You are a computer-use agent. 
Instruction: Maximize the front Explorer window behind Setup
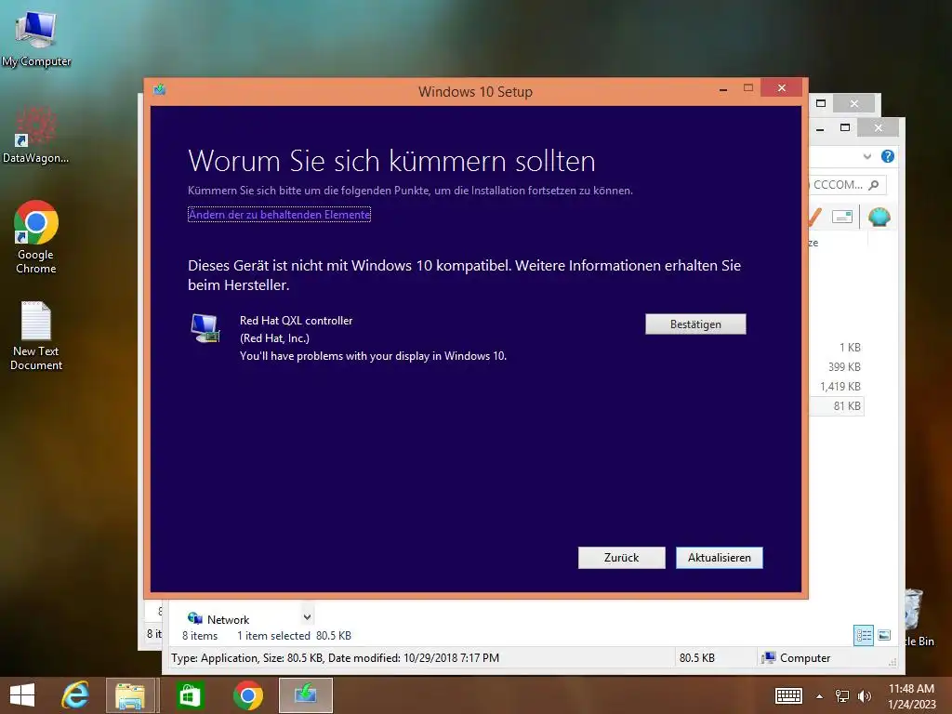pos(844,127)
